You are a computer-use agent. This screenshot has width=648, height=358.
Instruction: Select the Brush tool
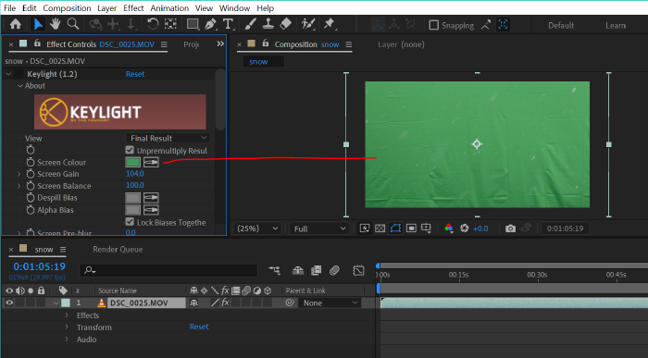[250, 24]
